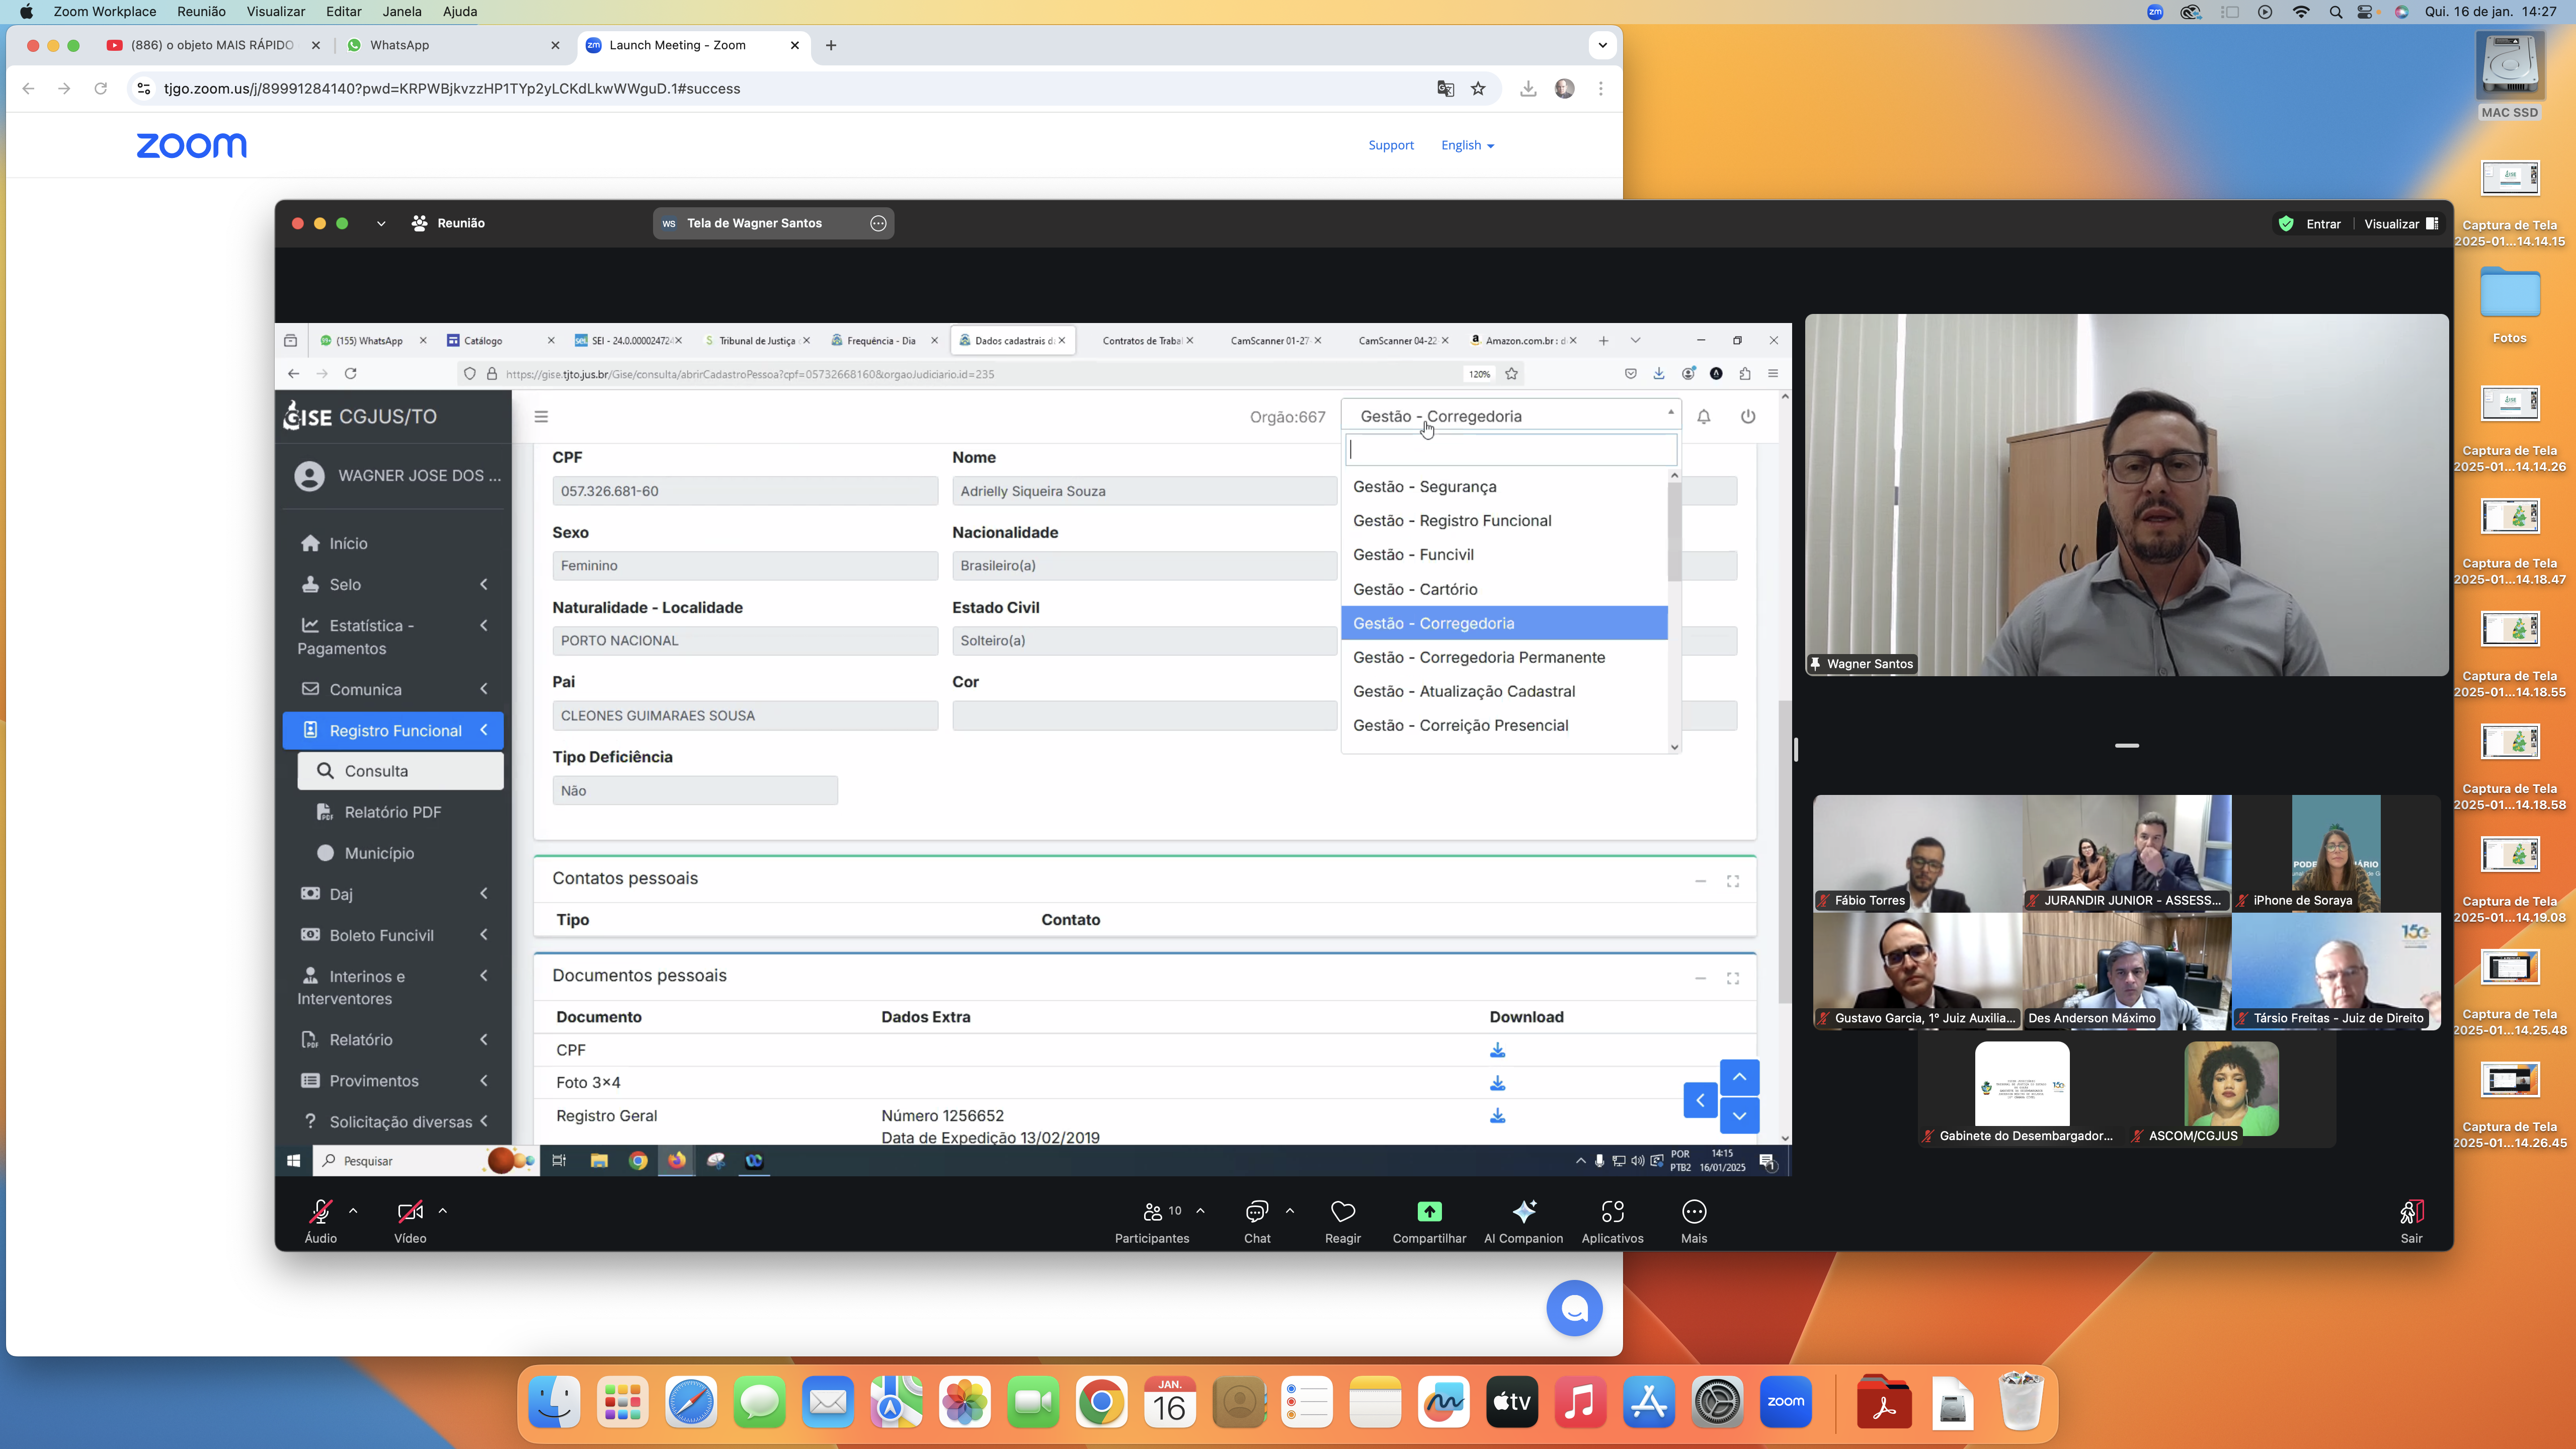Open the Participantes list

[1152, 1212]
